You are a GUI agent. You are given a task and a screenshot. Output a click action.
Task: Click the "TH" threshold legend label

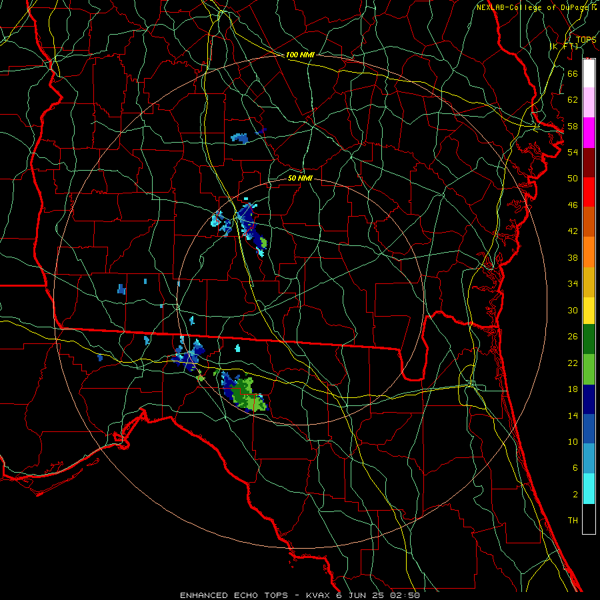point(573,521)
